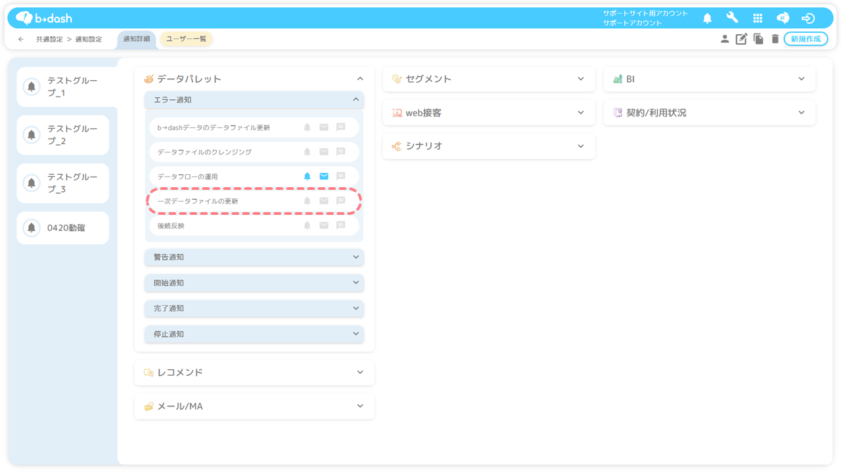Toggle chat notification for データフローの運用
841x473 pixels.
(x=340, y=177)
